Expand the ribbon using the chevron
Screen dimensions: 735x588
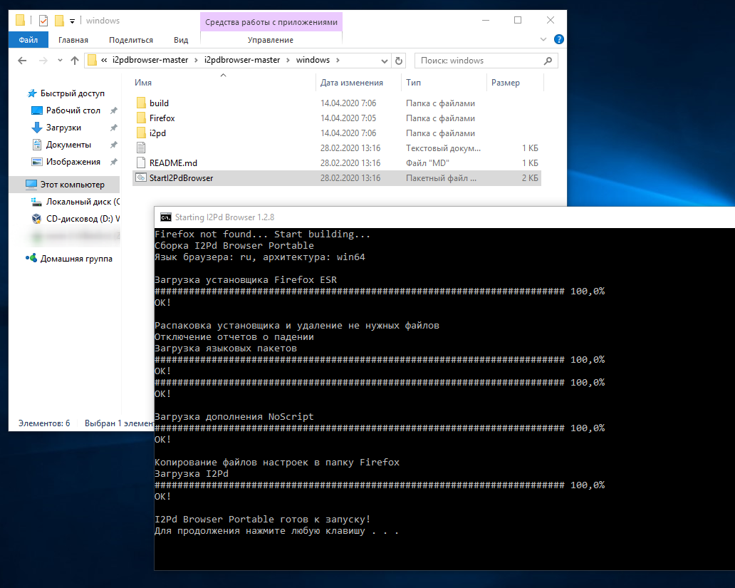[x=544, y=40]
